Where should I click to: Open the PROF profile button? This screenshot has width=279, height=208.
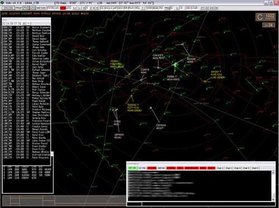pos(18,8)
